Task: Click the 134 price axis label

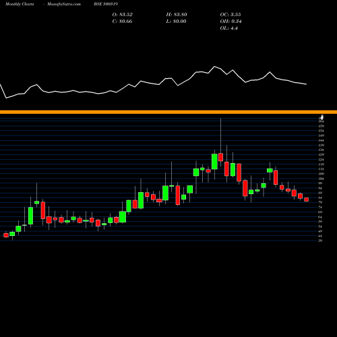Action: (x=321, y=150)
